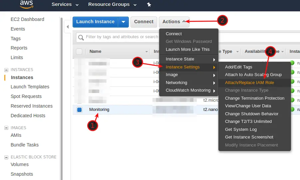Open Launch Templates in sidebar
The image size is (300, 180).
30,87
